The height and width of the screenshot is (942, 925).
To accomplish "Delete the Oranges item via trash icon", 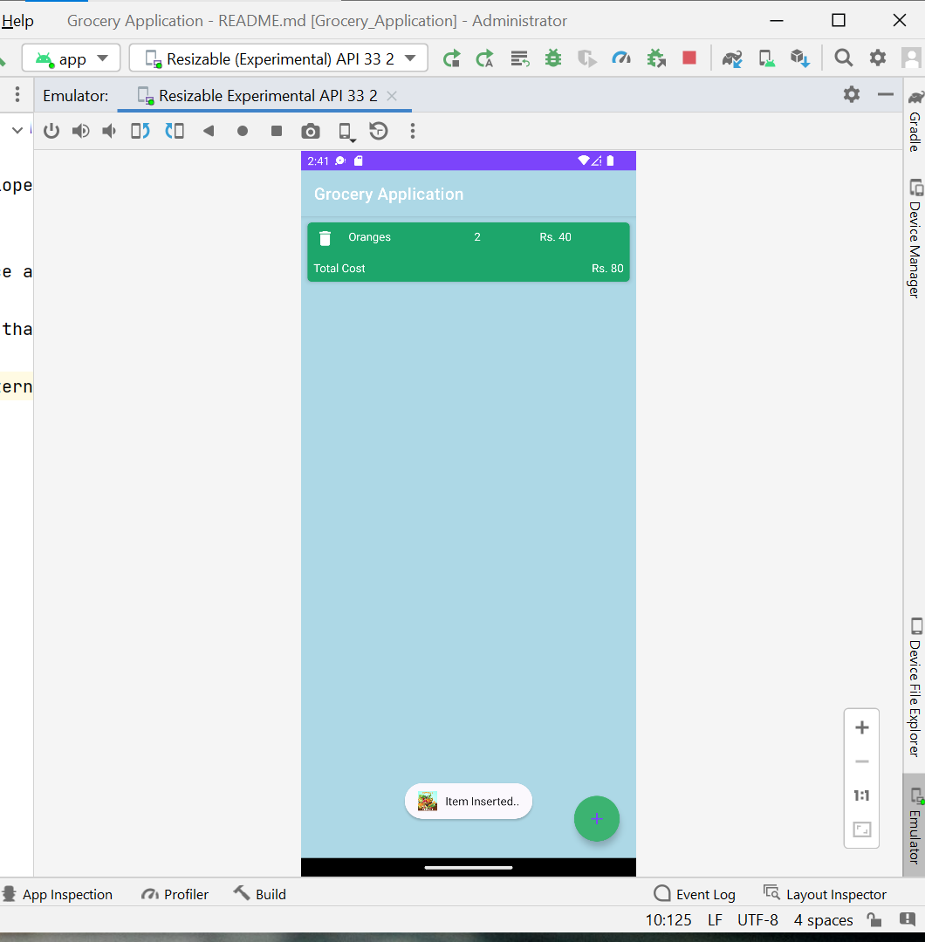I will click(x=325, y=237).
